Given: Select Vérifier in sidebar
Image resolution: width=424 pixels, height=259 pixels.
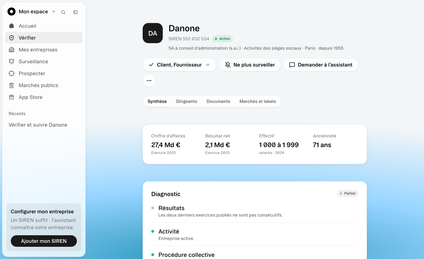Looking at the screenshot, I should (x=44, y=38).
